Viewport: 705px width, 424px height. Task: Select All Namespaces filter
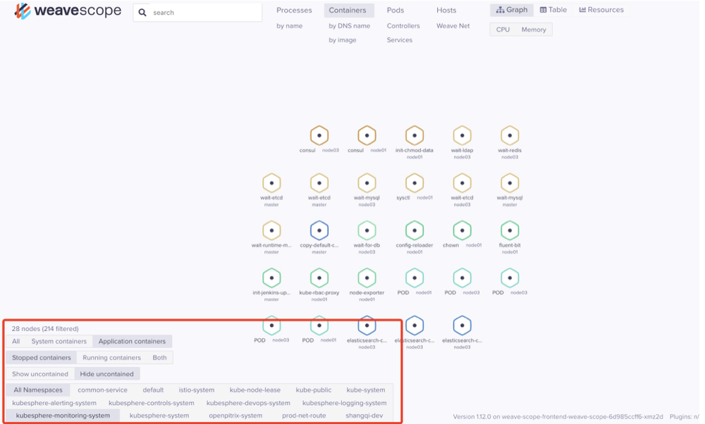(38, 390)
